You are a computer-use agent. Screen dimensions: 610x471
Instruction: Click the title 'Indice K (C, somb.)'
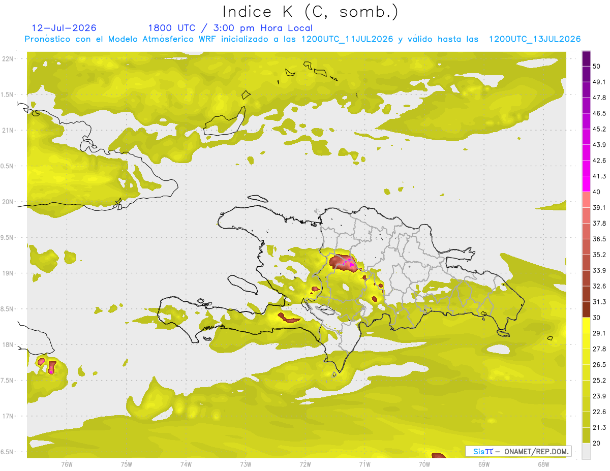click(x=310, y=12)
